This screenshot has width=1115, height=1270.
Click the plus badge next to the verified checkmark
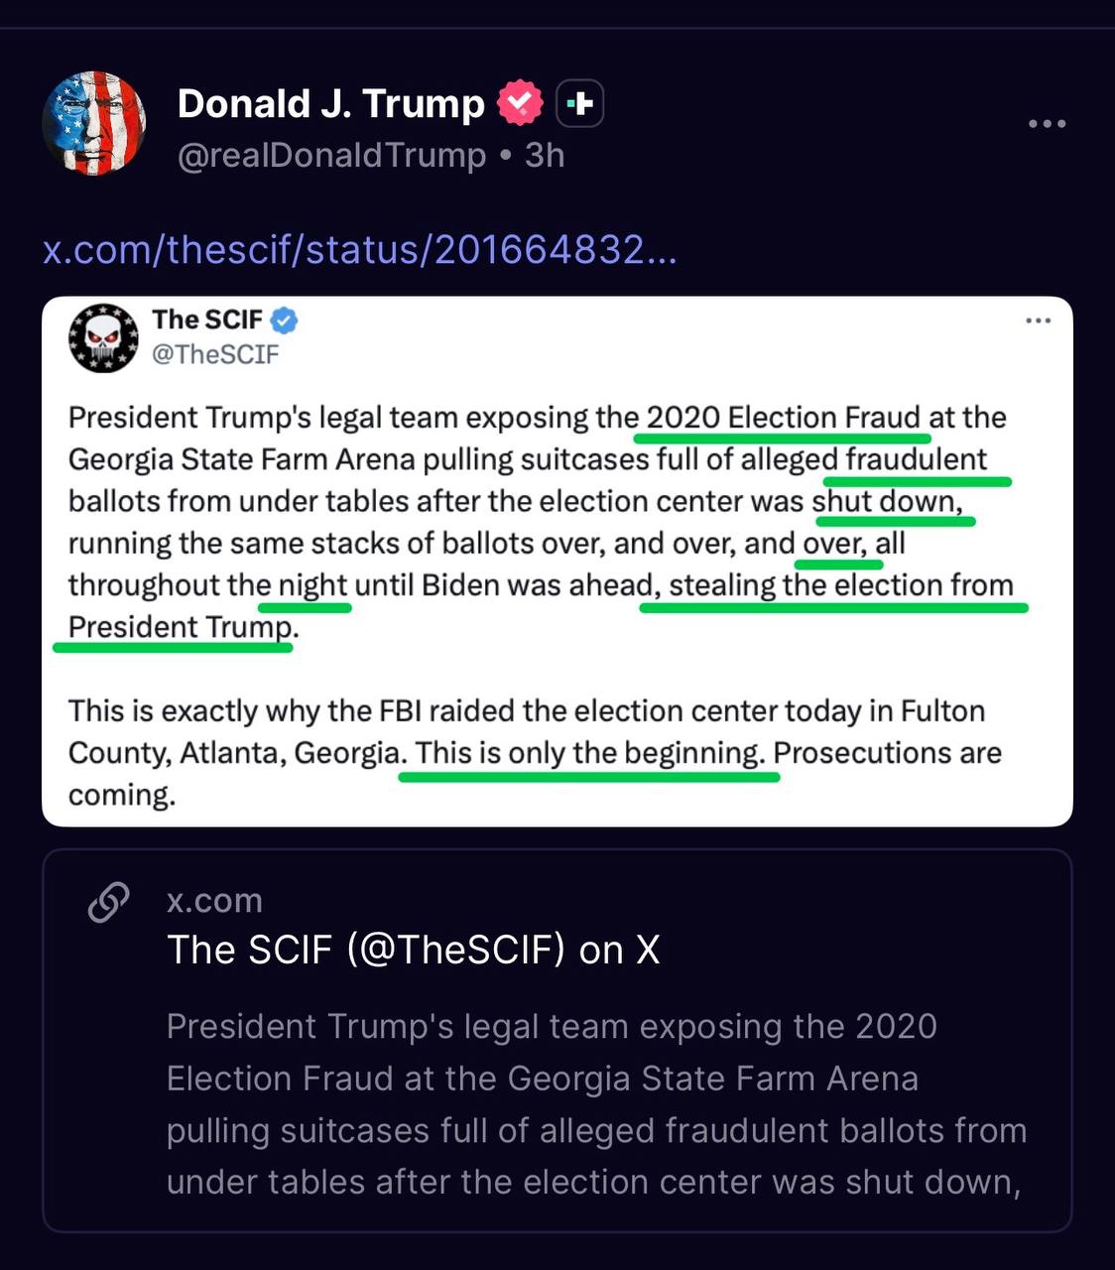click(x=580, y=103)
